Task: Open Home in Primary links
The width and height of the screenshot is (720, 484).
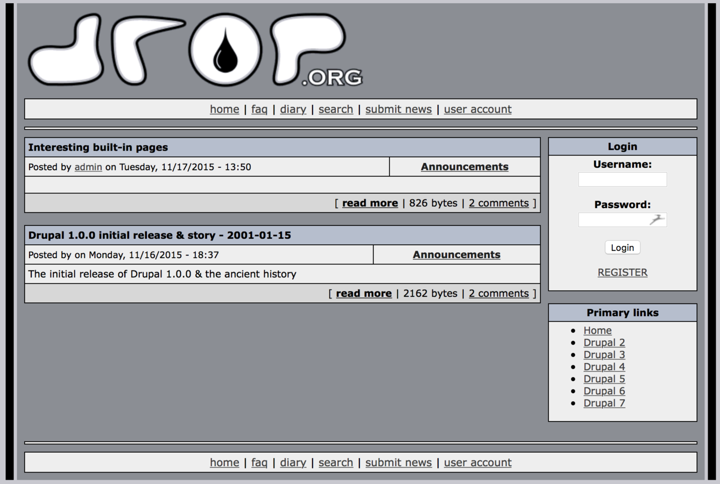Action: (597, 330)
